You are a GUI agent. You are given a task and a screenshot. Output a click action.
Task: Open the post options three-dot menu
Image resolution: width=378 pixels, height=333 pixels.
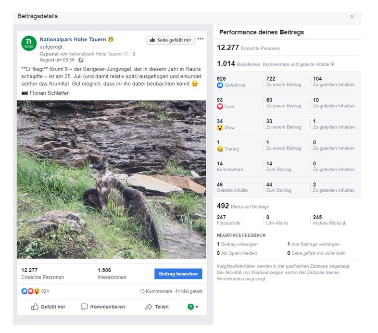click(201, 39)
